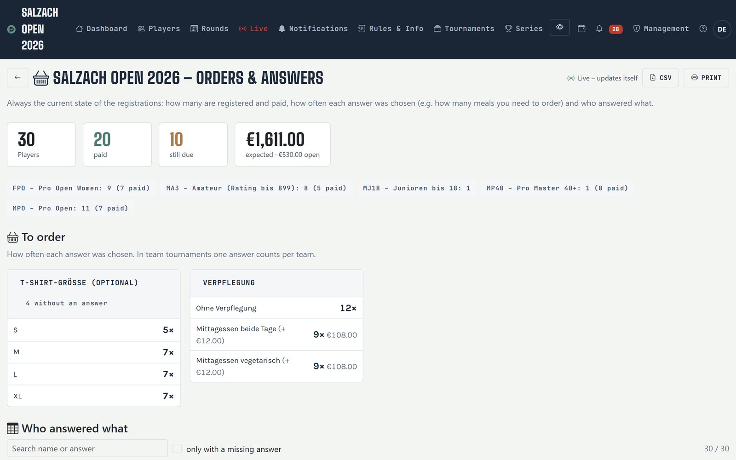This screenshot has width=736, height=460.
Task: Open the Rounds menu item
Action: [209, 29]
